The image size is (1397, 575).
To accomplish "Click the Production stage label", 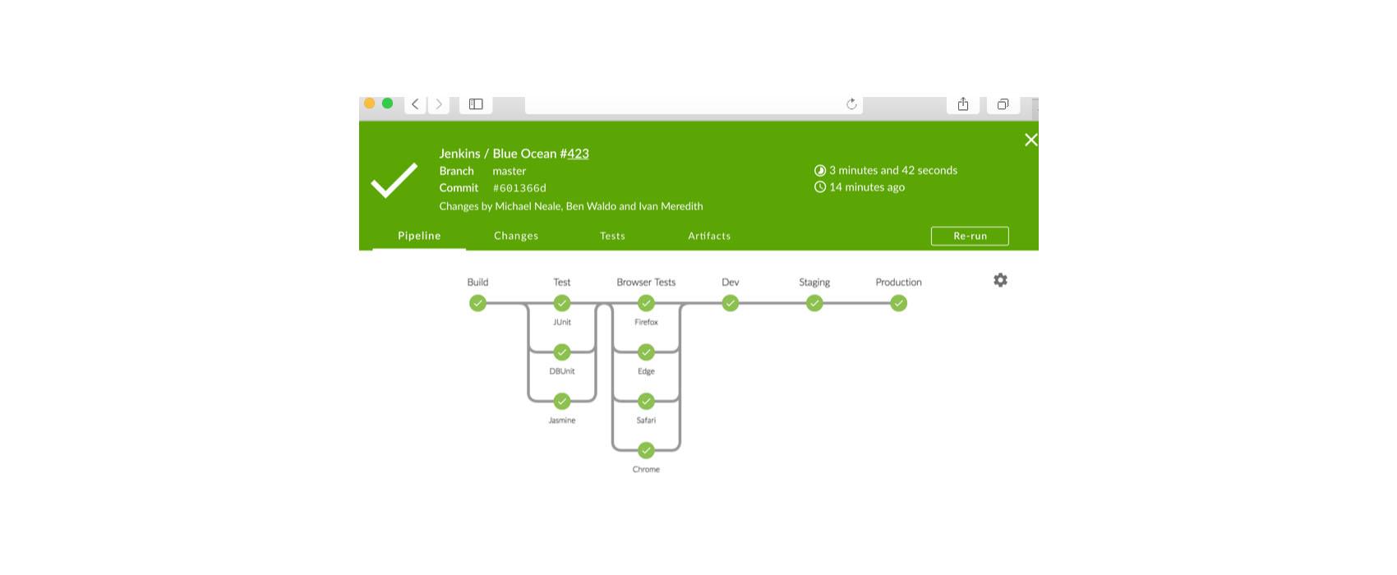I will point(899,282).
